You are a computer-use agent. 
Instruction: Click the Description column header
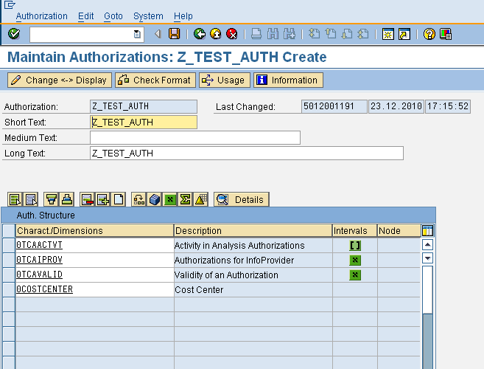tap(253, 231)
